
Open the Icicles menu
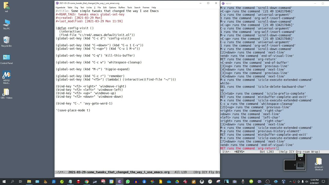point(89,7)
